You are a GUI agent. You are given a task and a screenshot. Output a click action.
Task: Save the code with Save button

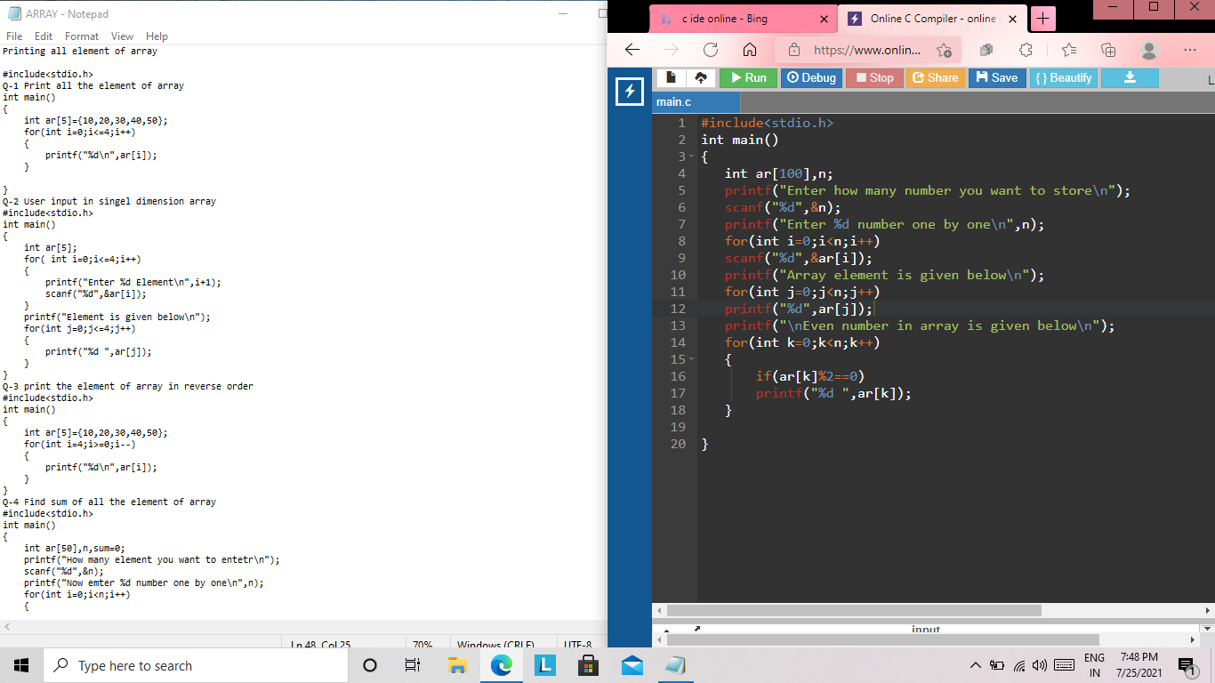pyautogui.click(x=996, y=78)
